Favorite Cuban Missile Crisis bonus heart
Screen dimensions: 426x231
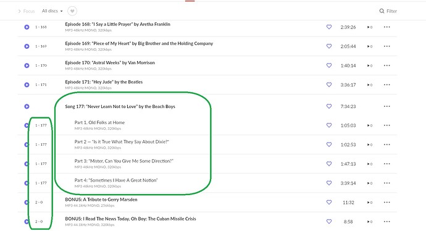pos(329,222)
